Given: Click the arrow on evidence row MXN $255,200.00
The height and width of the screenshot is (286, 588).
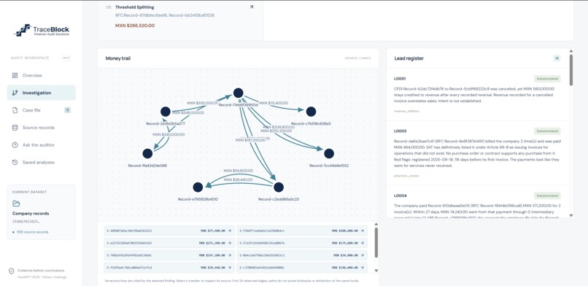Looking at the screenshot, I should (x=229, y=243).
